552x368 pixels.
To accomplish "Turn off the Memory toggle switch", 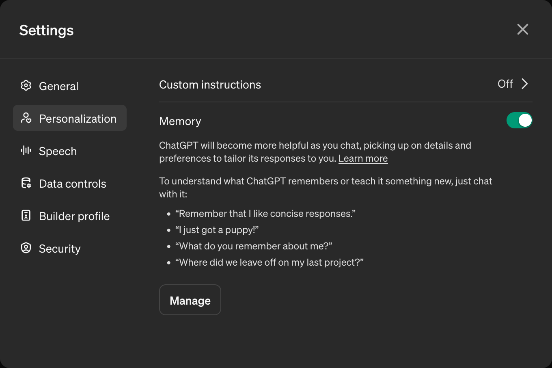I will point(519,120).
